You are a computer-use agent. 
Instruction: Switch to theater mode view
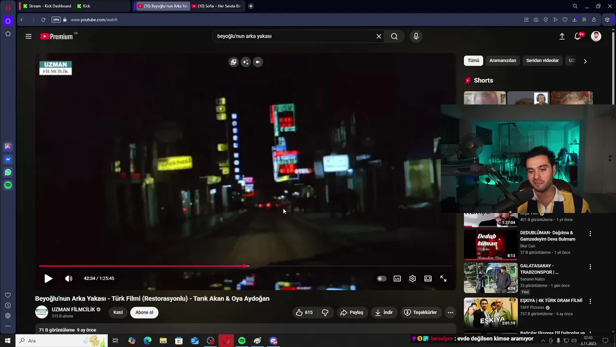tap(428, 279)
